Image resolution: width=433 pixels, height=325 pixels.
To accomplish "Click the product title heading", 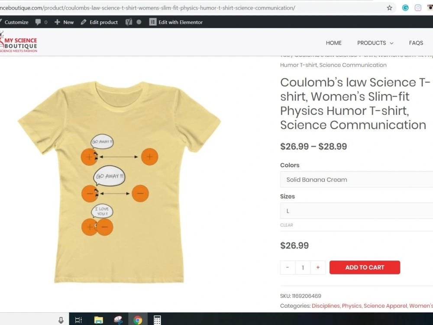I will click(x=355, y=104).
